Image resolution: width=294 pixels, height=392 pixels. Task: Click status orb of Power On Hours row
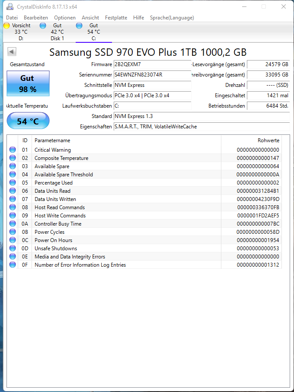[x=13, y=240]
